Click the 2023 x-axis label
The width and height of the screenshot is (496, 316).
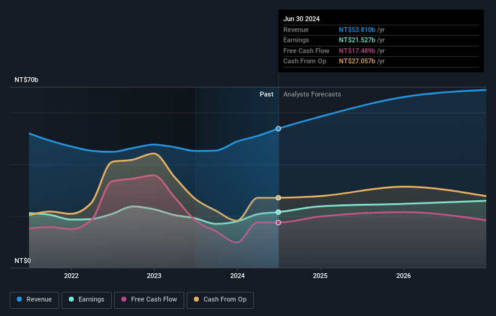pyautogui.click(x=154, y=276)
